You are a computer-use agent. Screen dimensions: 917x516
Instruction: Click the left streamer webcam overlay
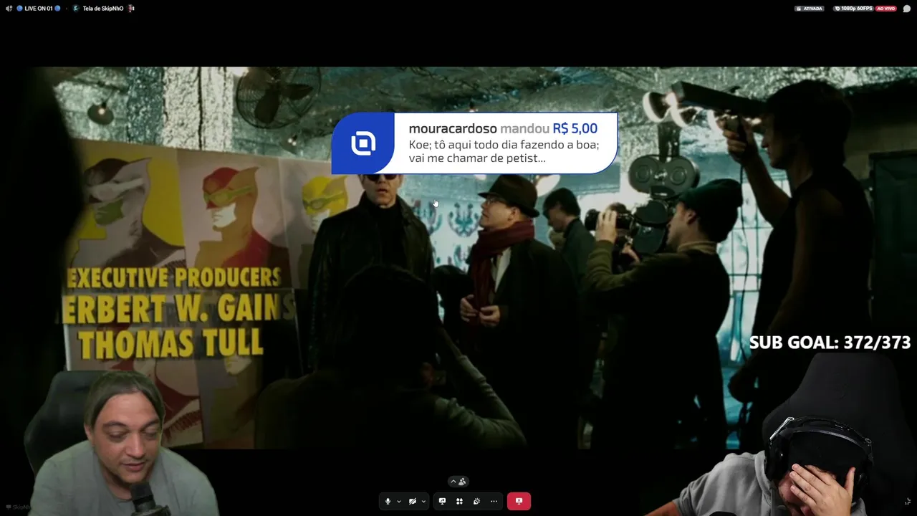coord(122,443)
